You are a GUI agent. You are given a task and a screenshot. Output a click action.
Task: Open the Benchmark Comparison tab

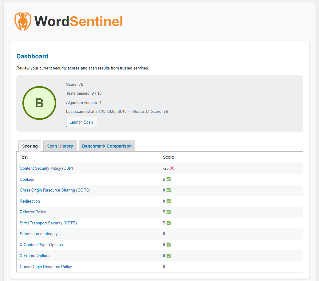(107, 146)
